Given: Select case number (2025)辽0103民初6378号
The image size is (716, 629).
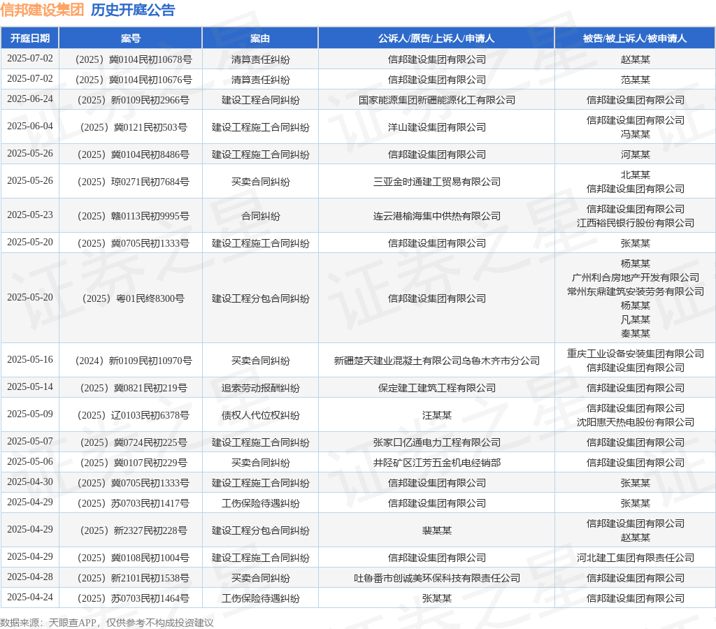Looking at the screenshot, I should coord(134,415).
